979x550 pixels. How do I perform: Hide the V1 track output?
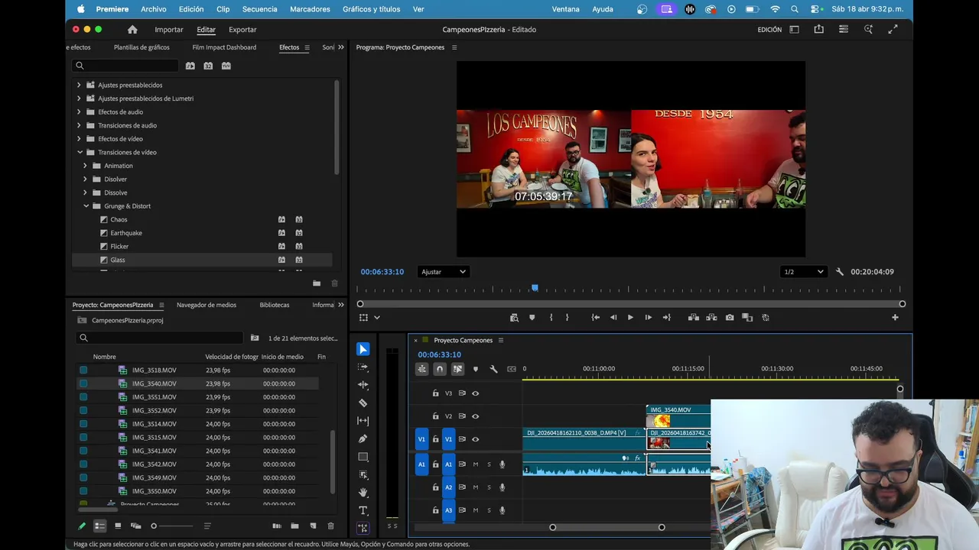[475, 439]
